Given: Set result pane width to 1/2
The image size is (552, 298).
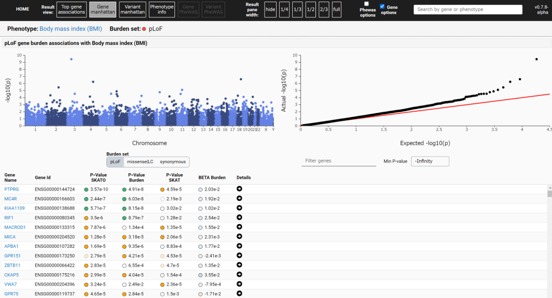Looking at the screenshot, I should 311,9.
